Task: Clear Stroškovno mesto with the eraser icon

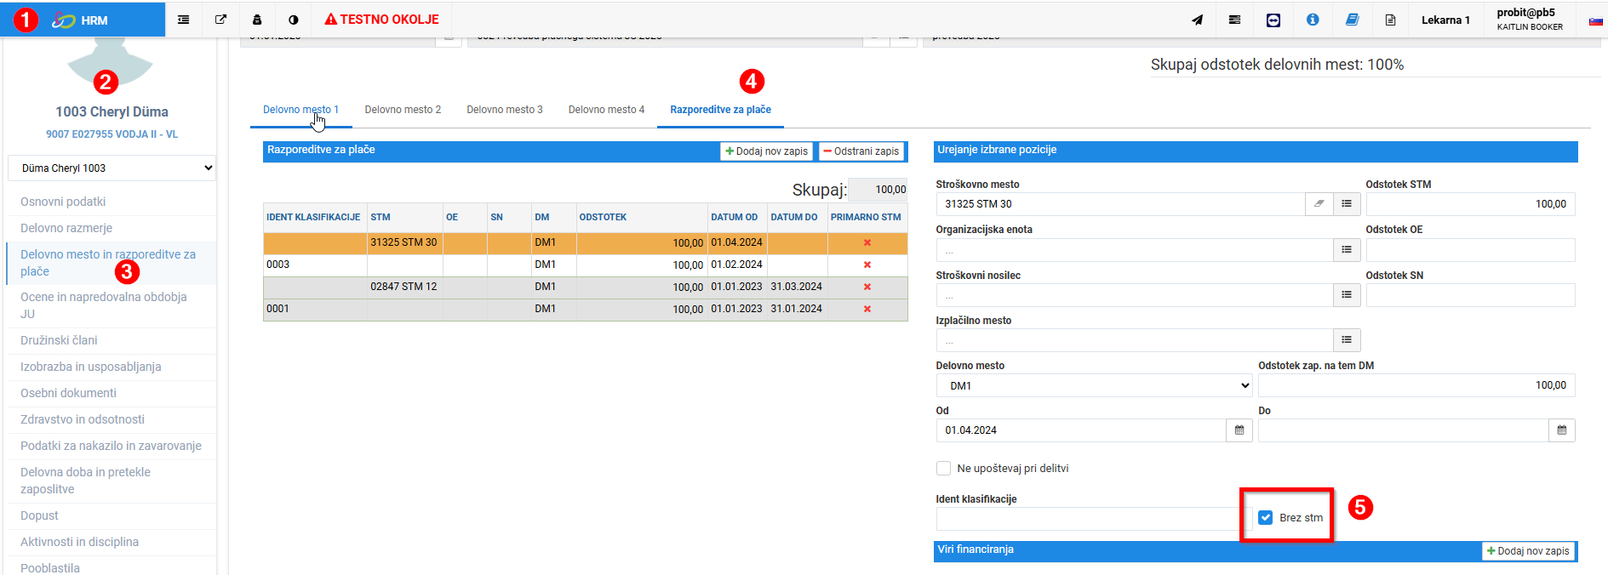Action: 1319,204
